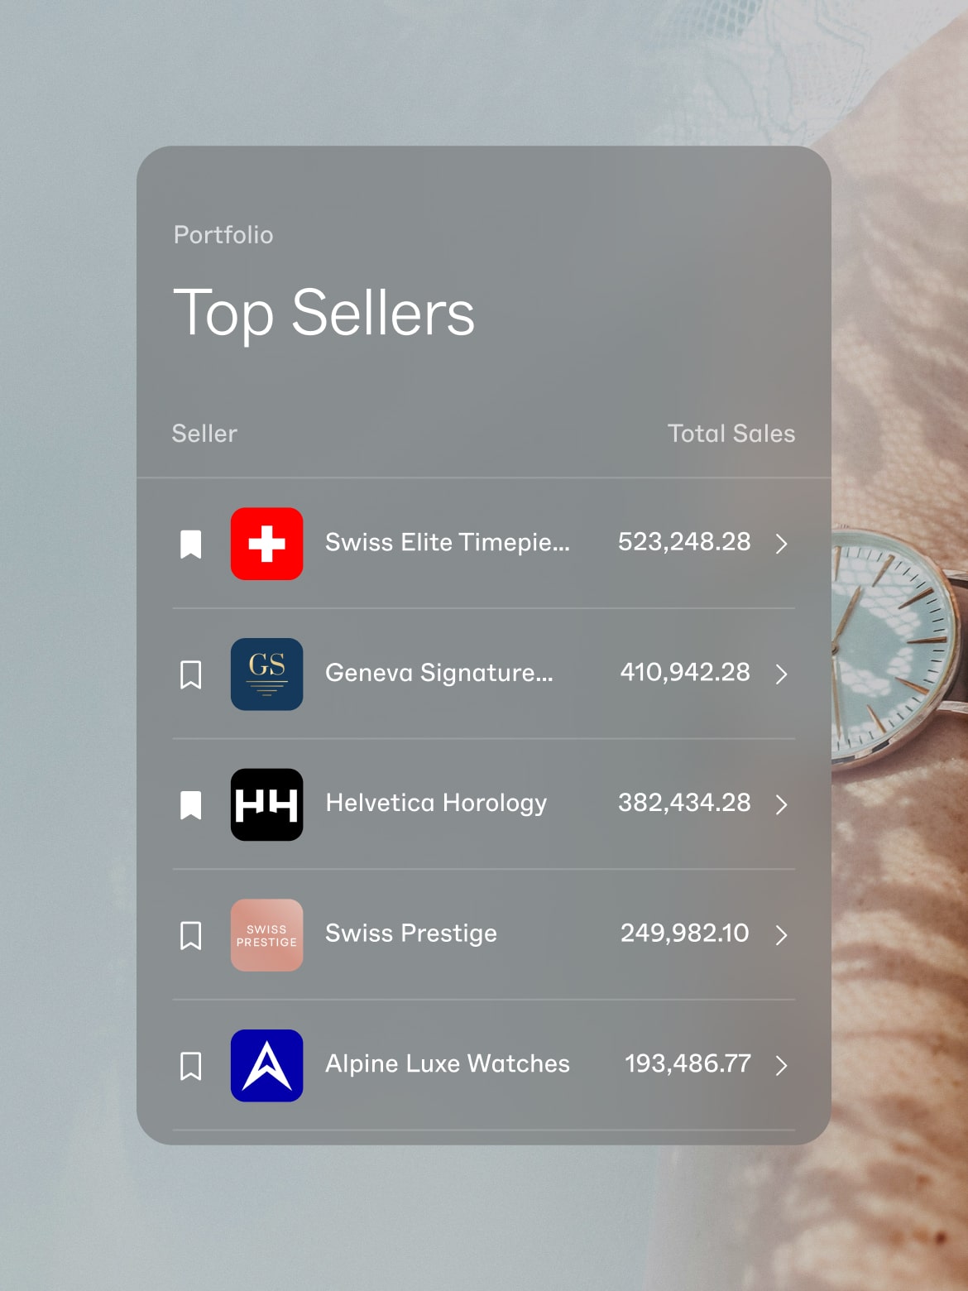
Task: Click the Swiss Elite Timepieces red cross logo
Action: pos(266,544)
